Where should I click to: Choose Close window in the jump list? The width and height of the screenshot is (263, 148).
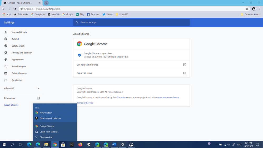click(x=55, y=137)
